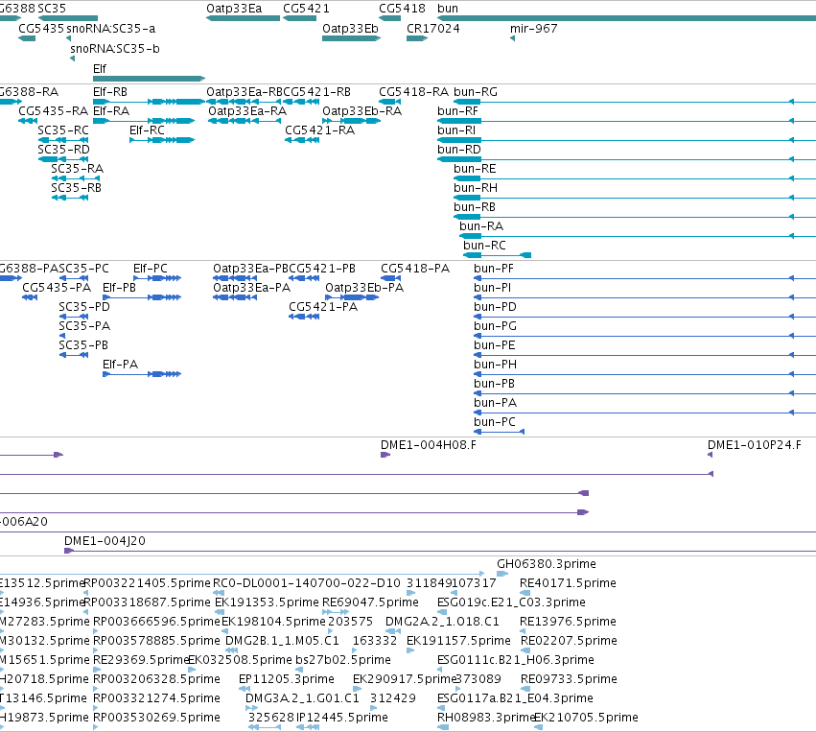Click the bun-RE transcript label
Image resolution: width=816 pixels, height=732 pixels.
[475, 169]
